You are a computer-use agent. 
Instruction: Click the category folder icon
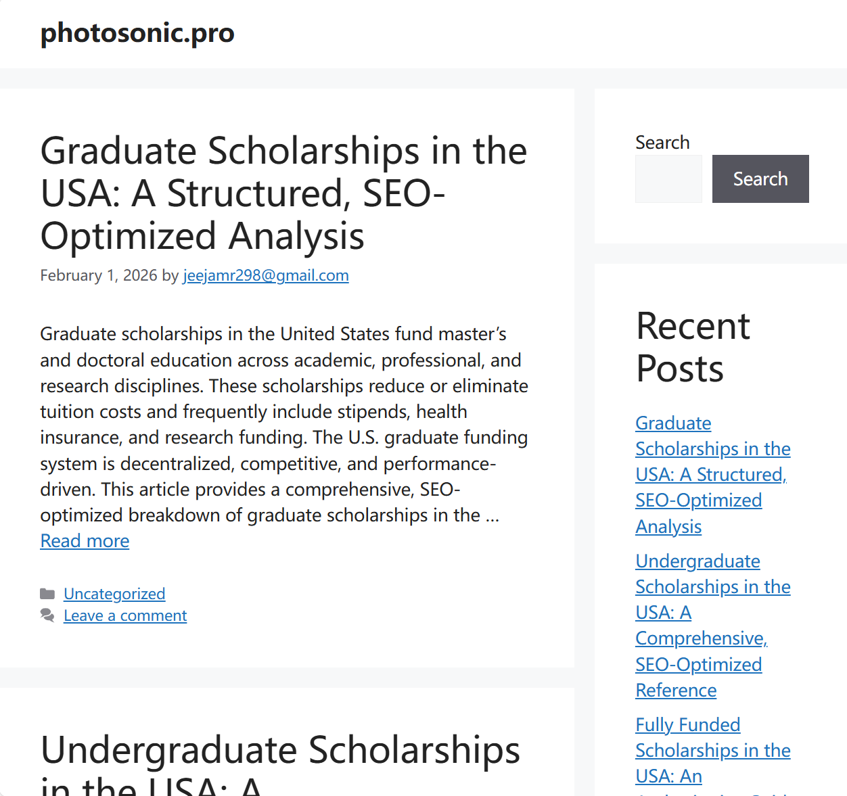tap(47, 594)
